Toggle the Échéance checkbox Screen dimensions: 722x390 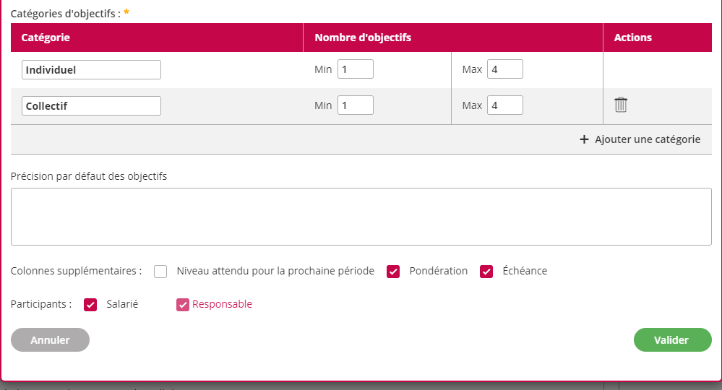click(x=486, y=272)
